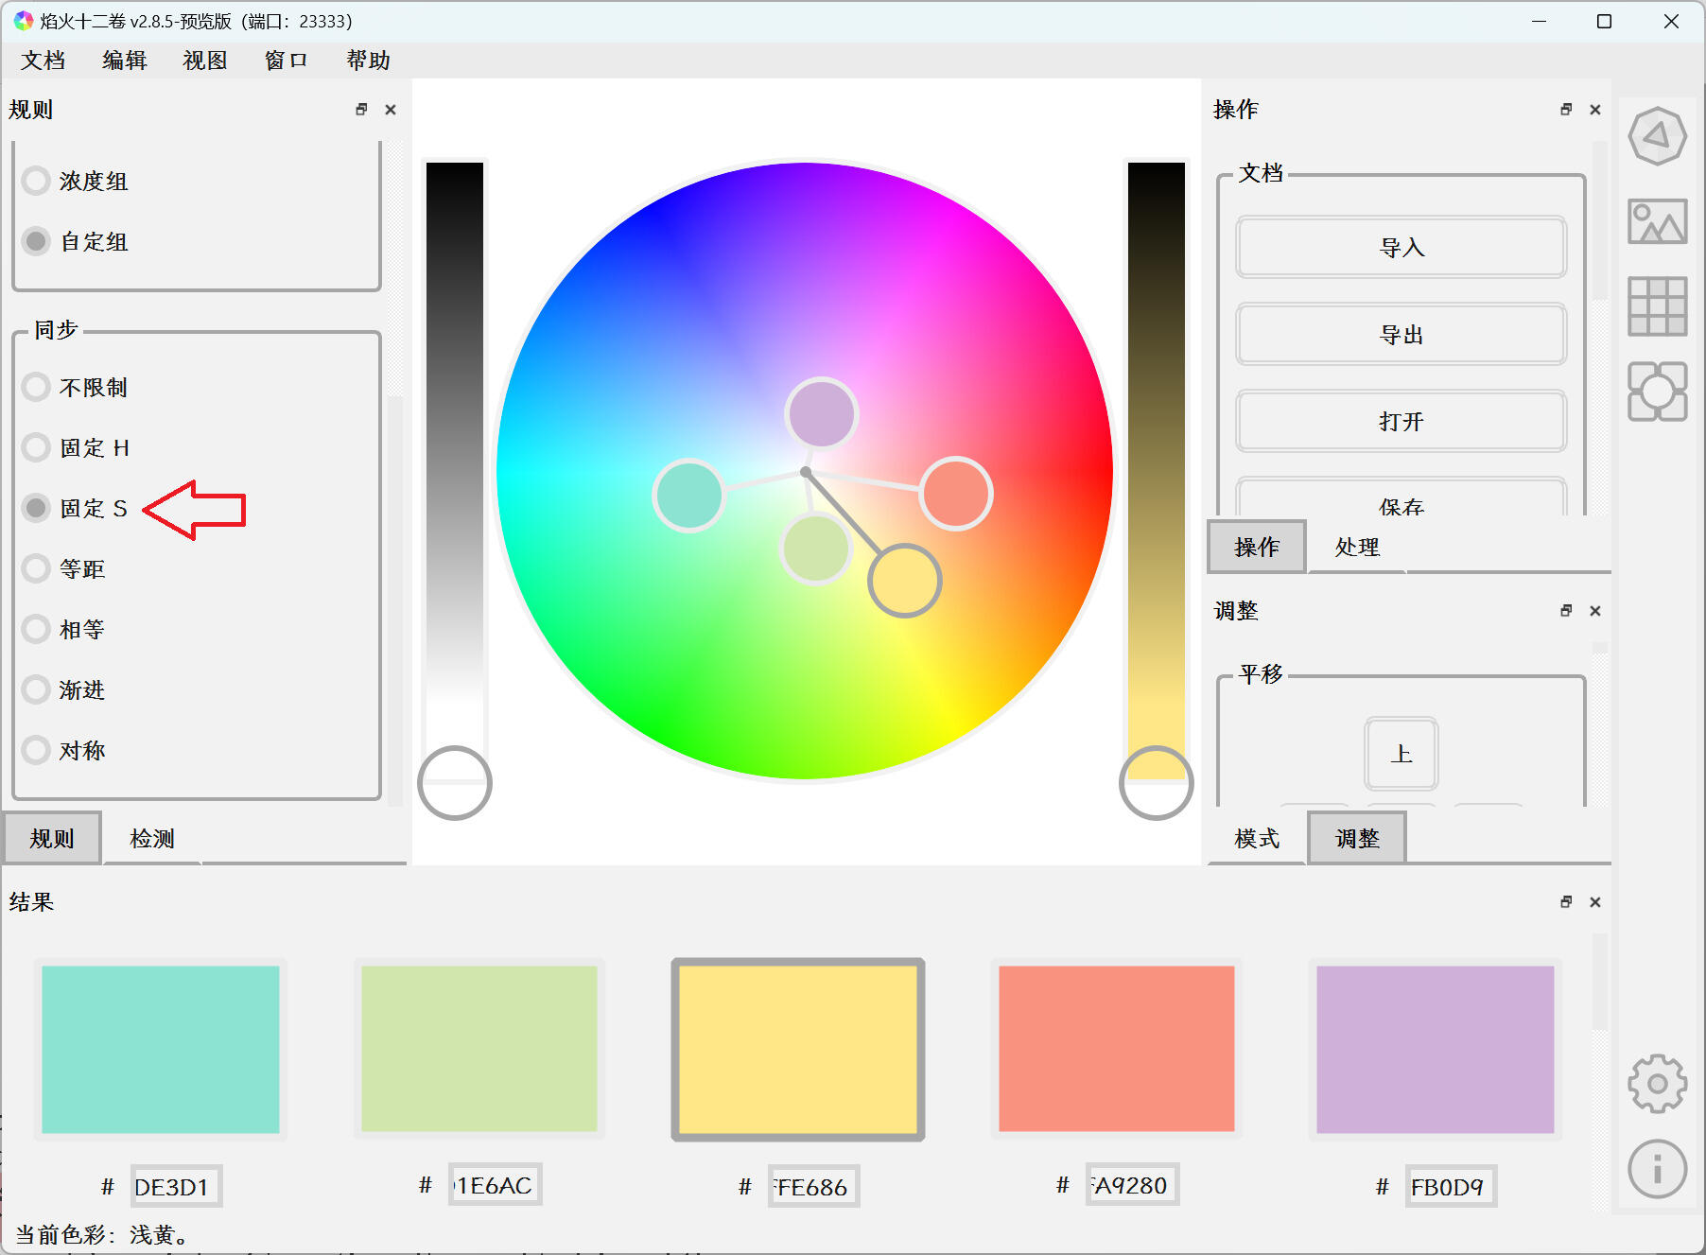The image size is (1706, 1255).
Task: Open the color wheel view icon
Action: [1657, 137]
